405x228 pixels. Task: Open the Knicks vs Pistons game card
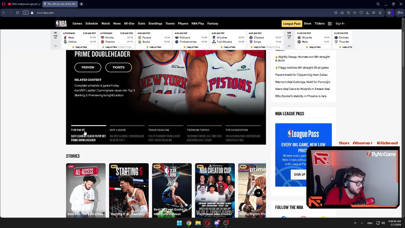[x=116, y=40]
